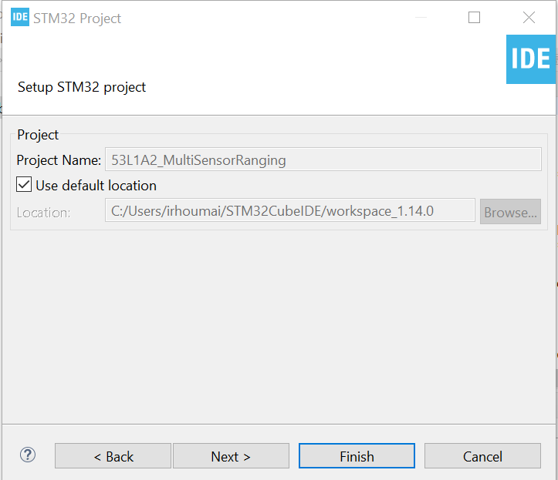Click the blue IDE logo banner

[x=531, y=59]
